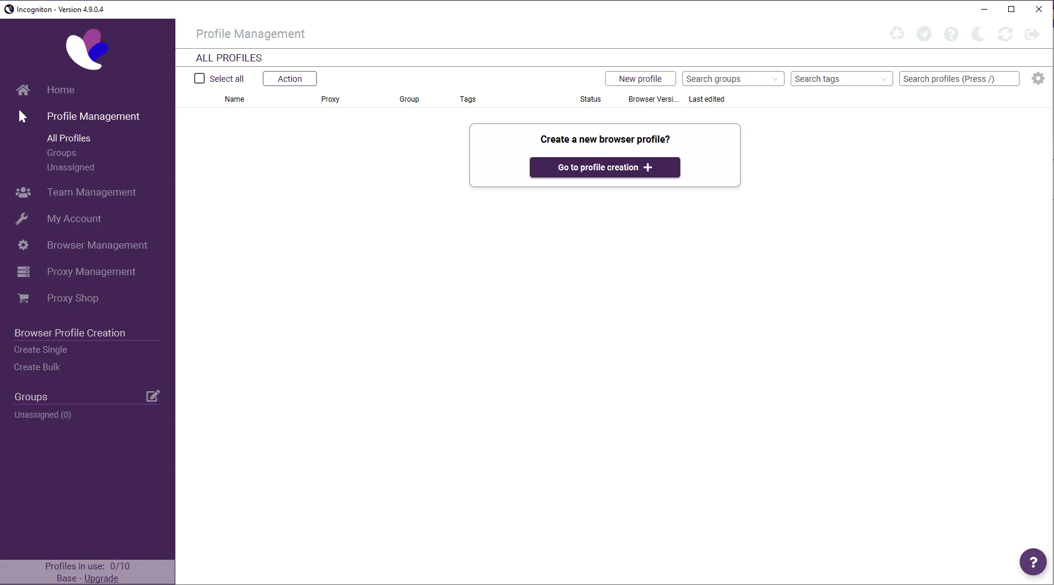This screenshot has height=585, width=1054.
Task: Click the Proxy Shop cart icon
Action: [23, 298]
